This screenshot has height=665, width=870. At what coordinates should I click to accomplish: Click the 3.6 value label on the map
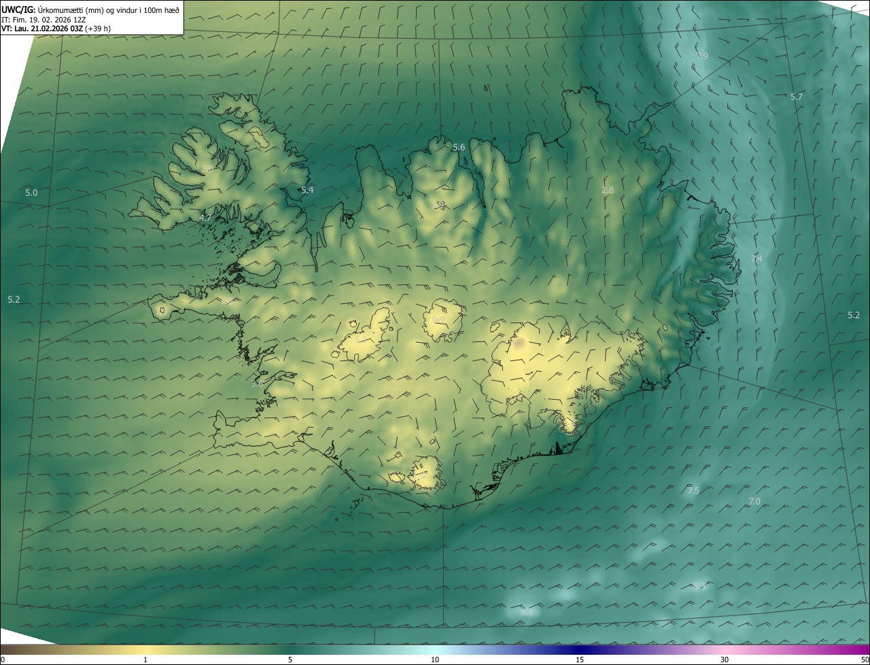[257, 384]
